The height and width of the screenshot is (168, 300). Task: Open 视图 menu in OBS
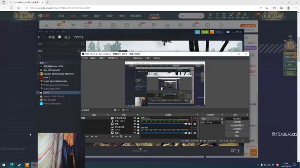[102, 58]
